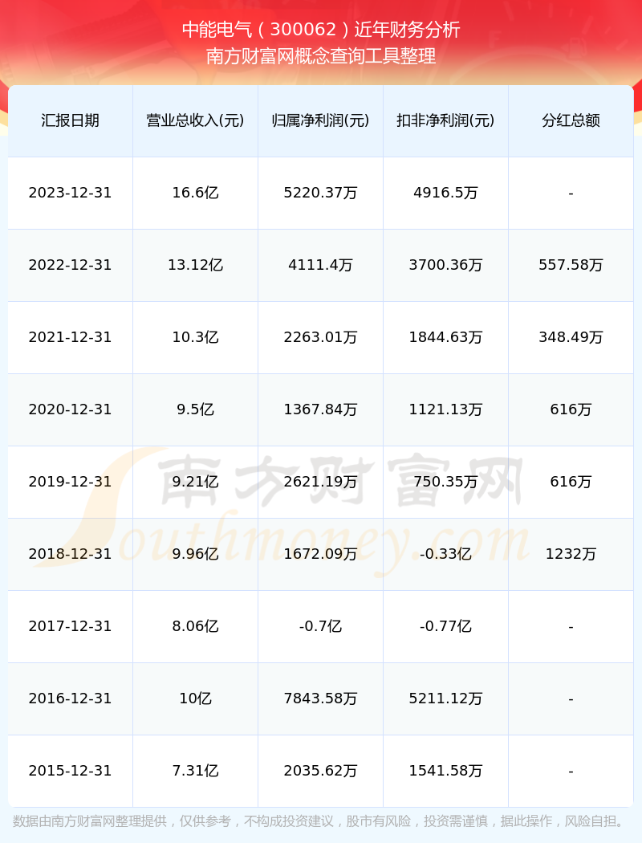Viewport: 642px width, 843px height.
Task: Click the 2015-12-31 date cell
Action: (x=70, y=771)
